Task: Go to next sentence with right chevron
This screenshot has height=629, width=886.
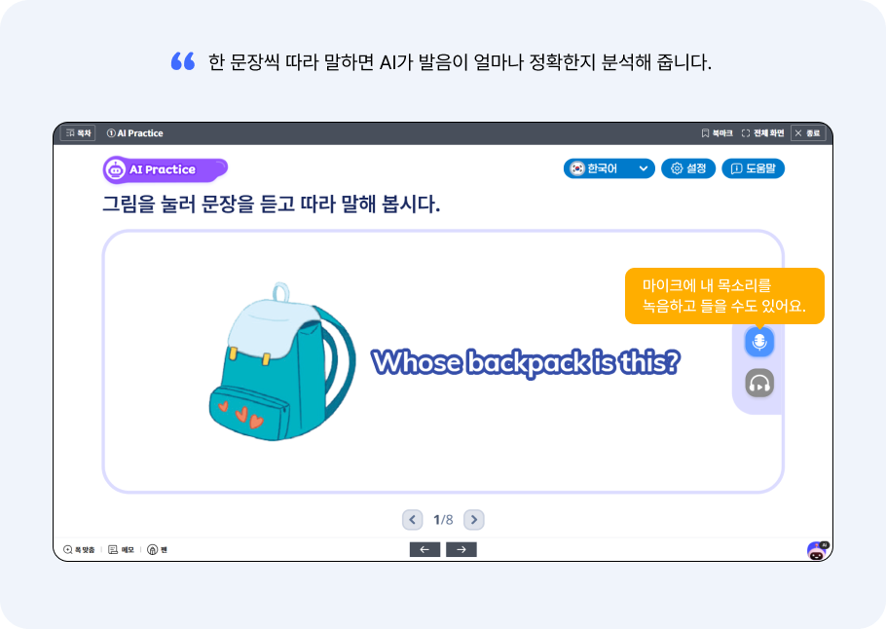Action: [x=473, y=520]
